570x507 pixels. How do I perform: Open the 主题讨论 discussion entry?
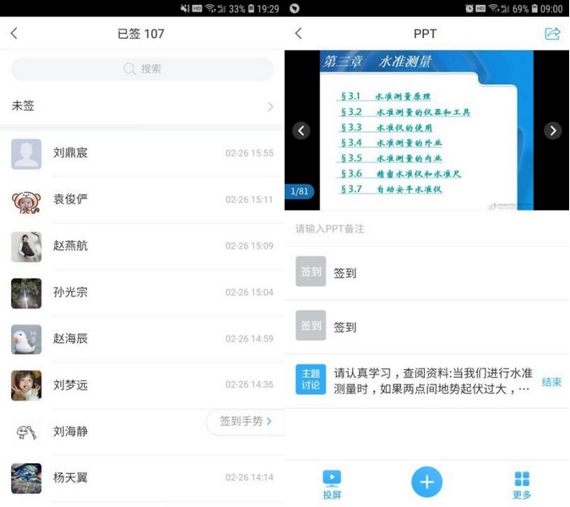click(414, 380)
